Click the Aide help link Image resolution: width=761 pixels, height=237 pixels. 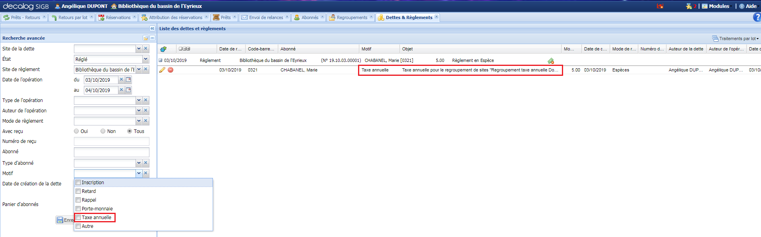click(x=748, y=6)
